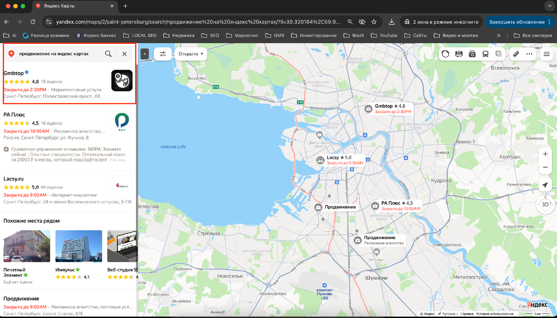Toggle the traffic layer icon on the map toolbar
The image size is (557, 318).
(x=446, y=54)
